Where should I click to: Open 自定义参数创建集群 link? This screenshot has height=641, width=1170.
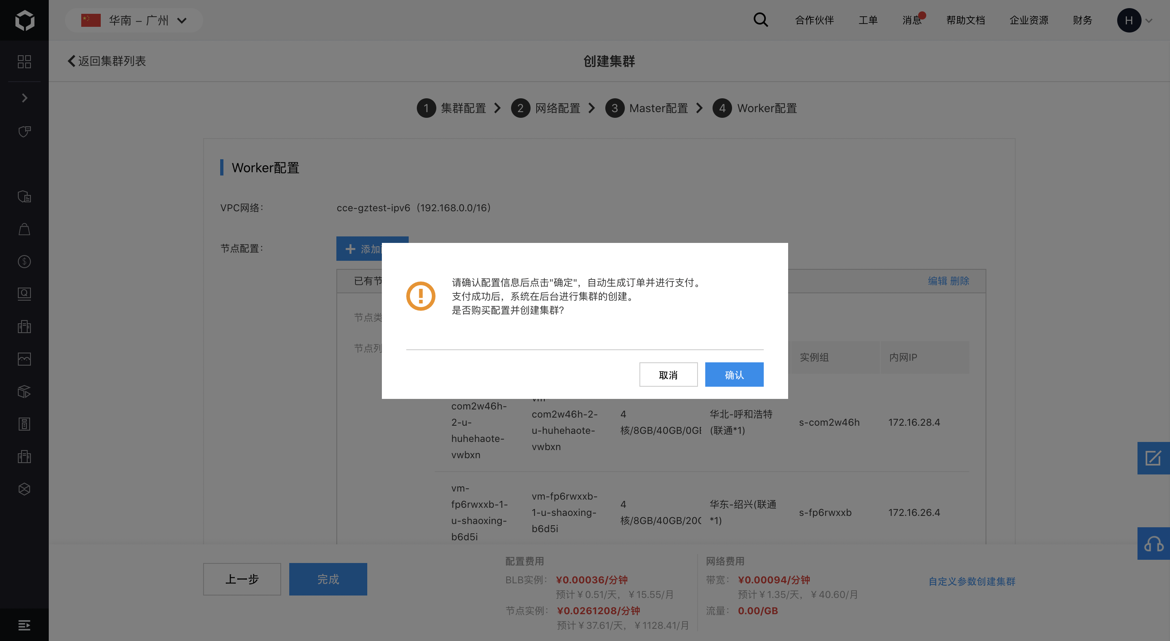tap(971, 581)
